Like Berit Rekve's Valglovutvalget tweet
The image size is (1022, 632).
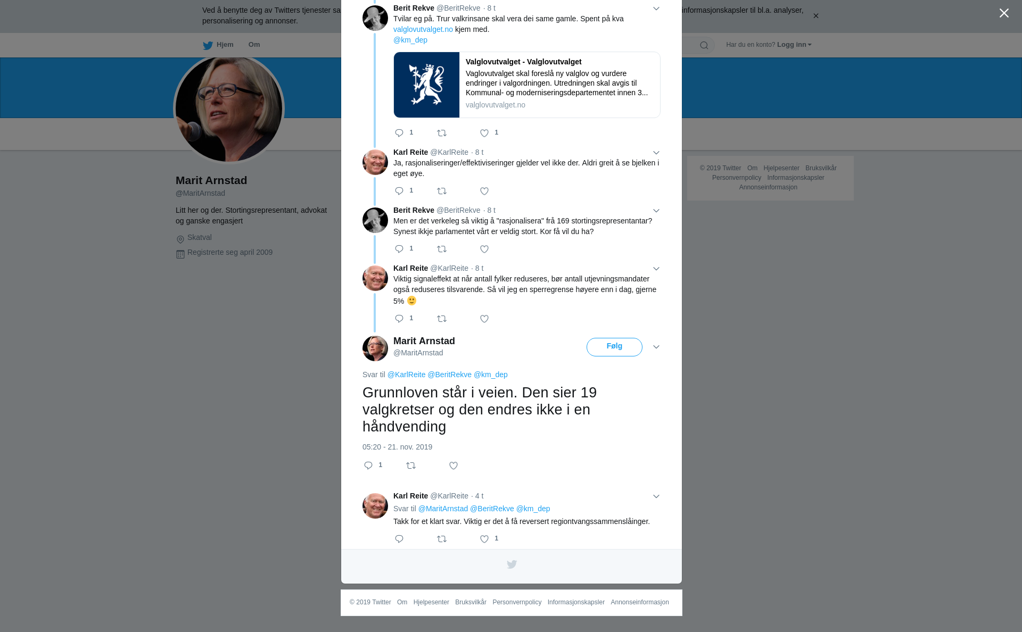(x=484, y=134)
